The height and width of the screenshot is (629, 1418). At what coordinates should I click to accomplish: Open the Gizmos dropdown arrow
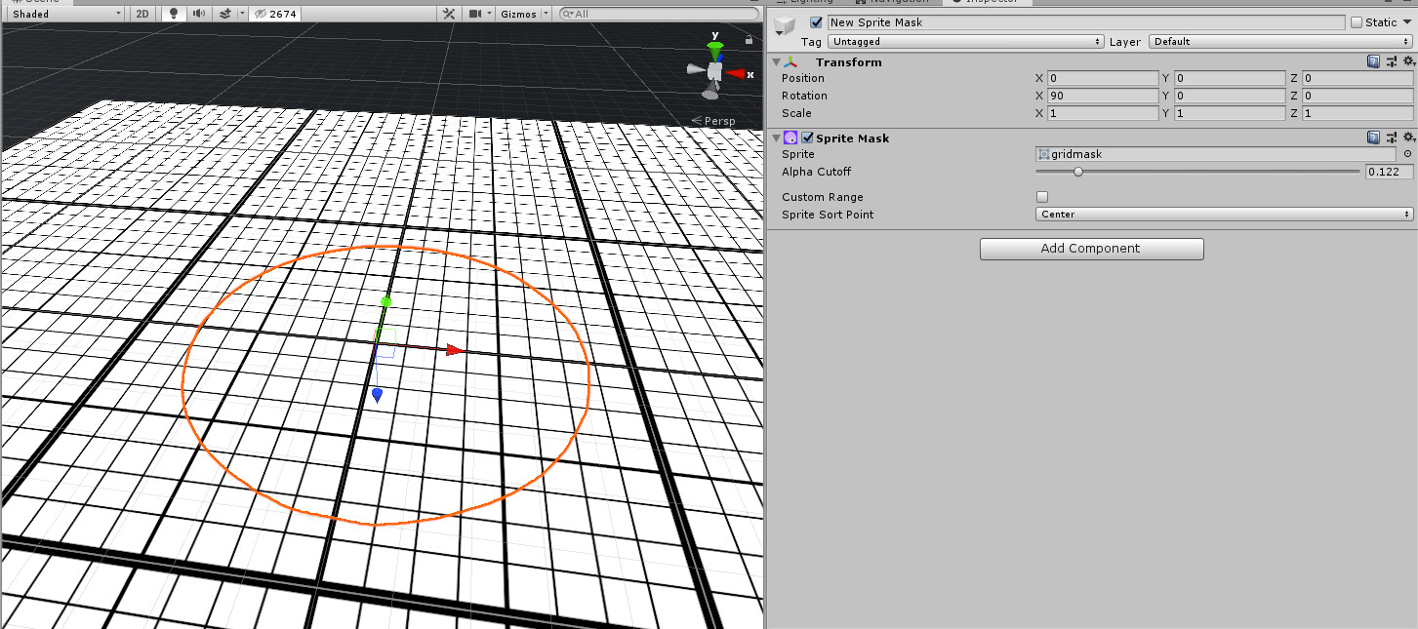pos(545,14)
